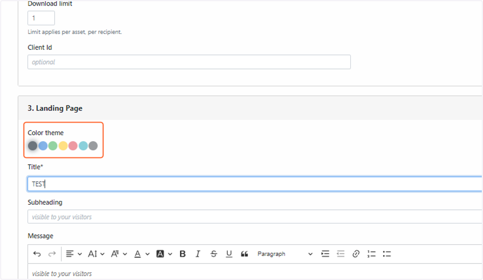This screenshot has width=483, height=280.
Task: Undo the last edit in Message editor
Action: [x=37, y=254]
